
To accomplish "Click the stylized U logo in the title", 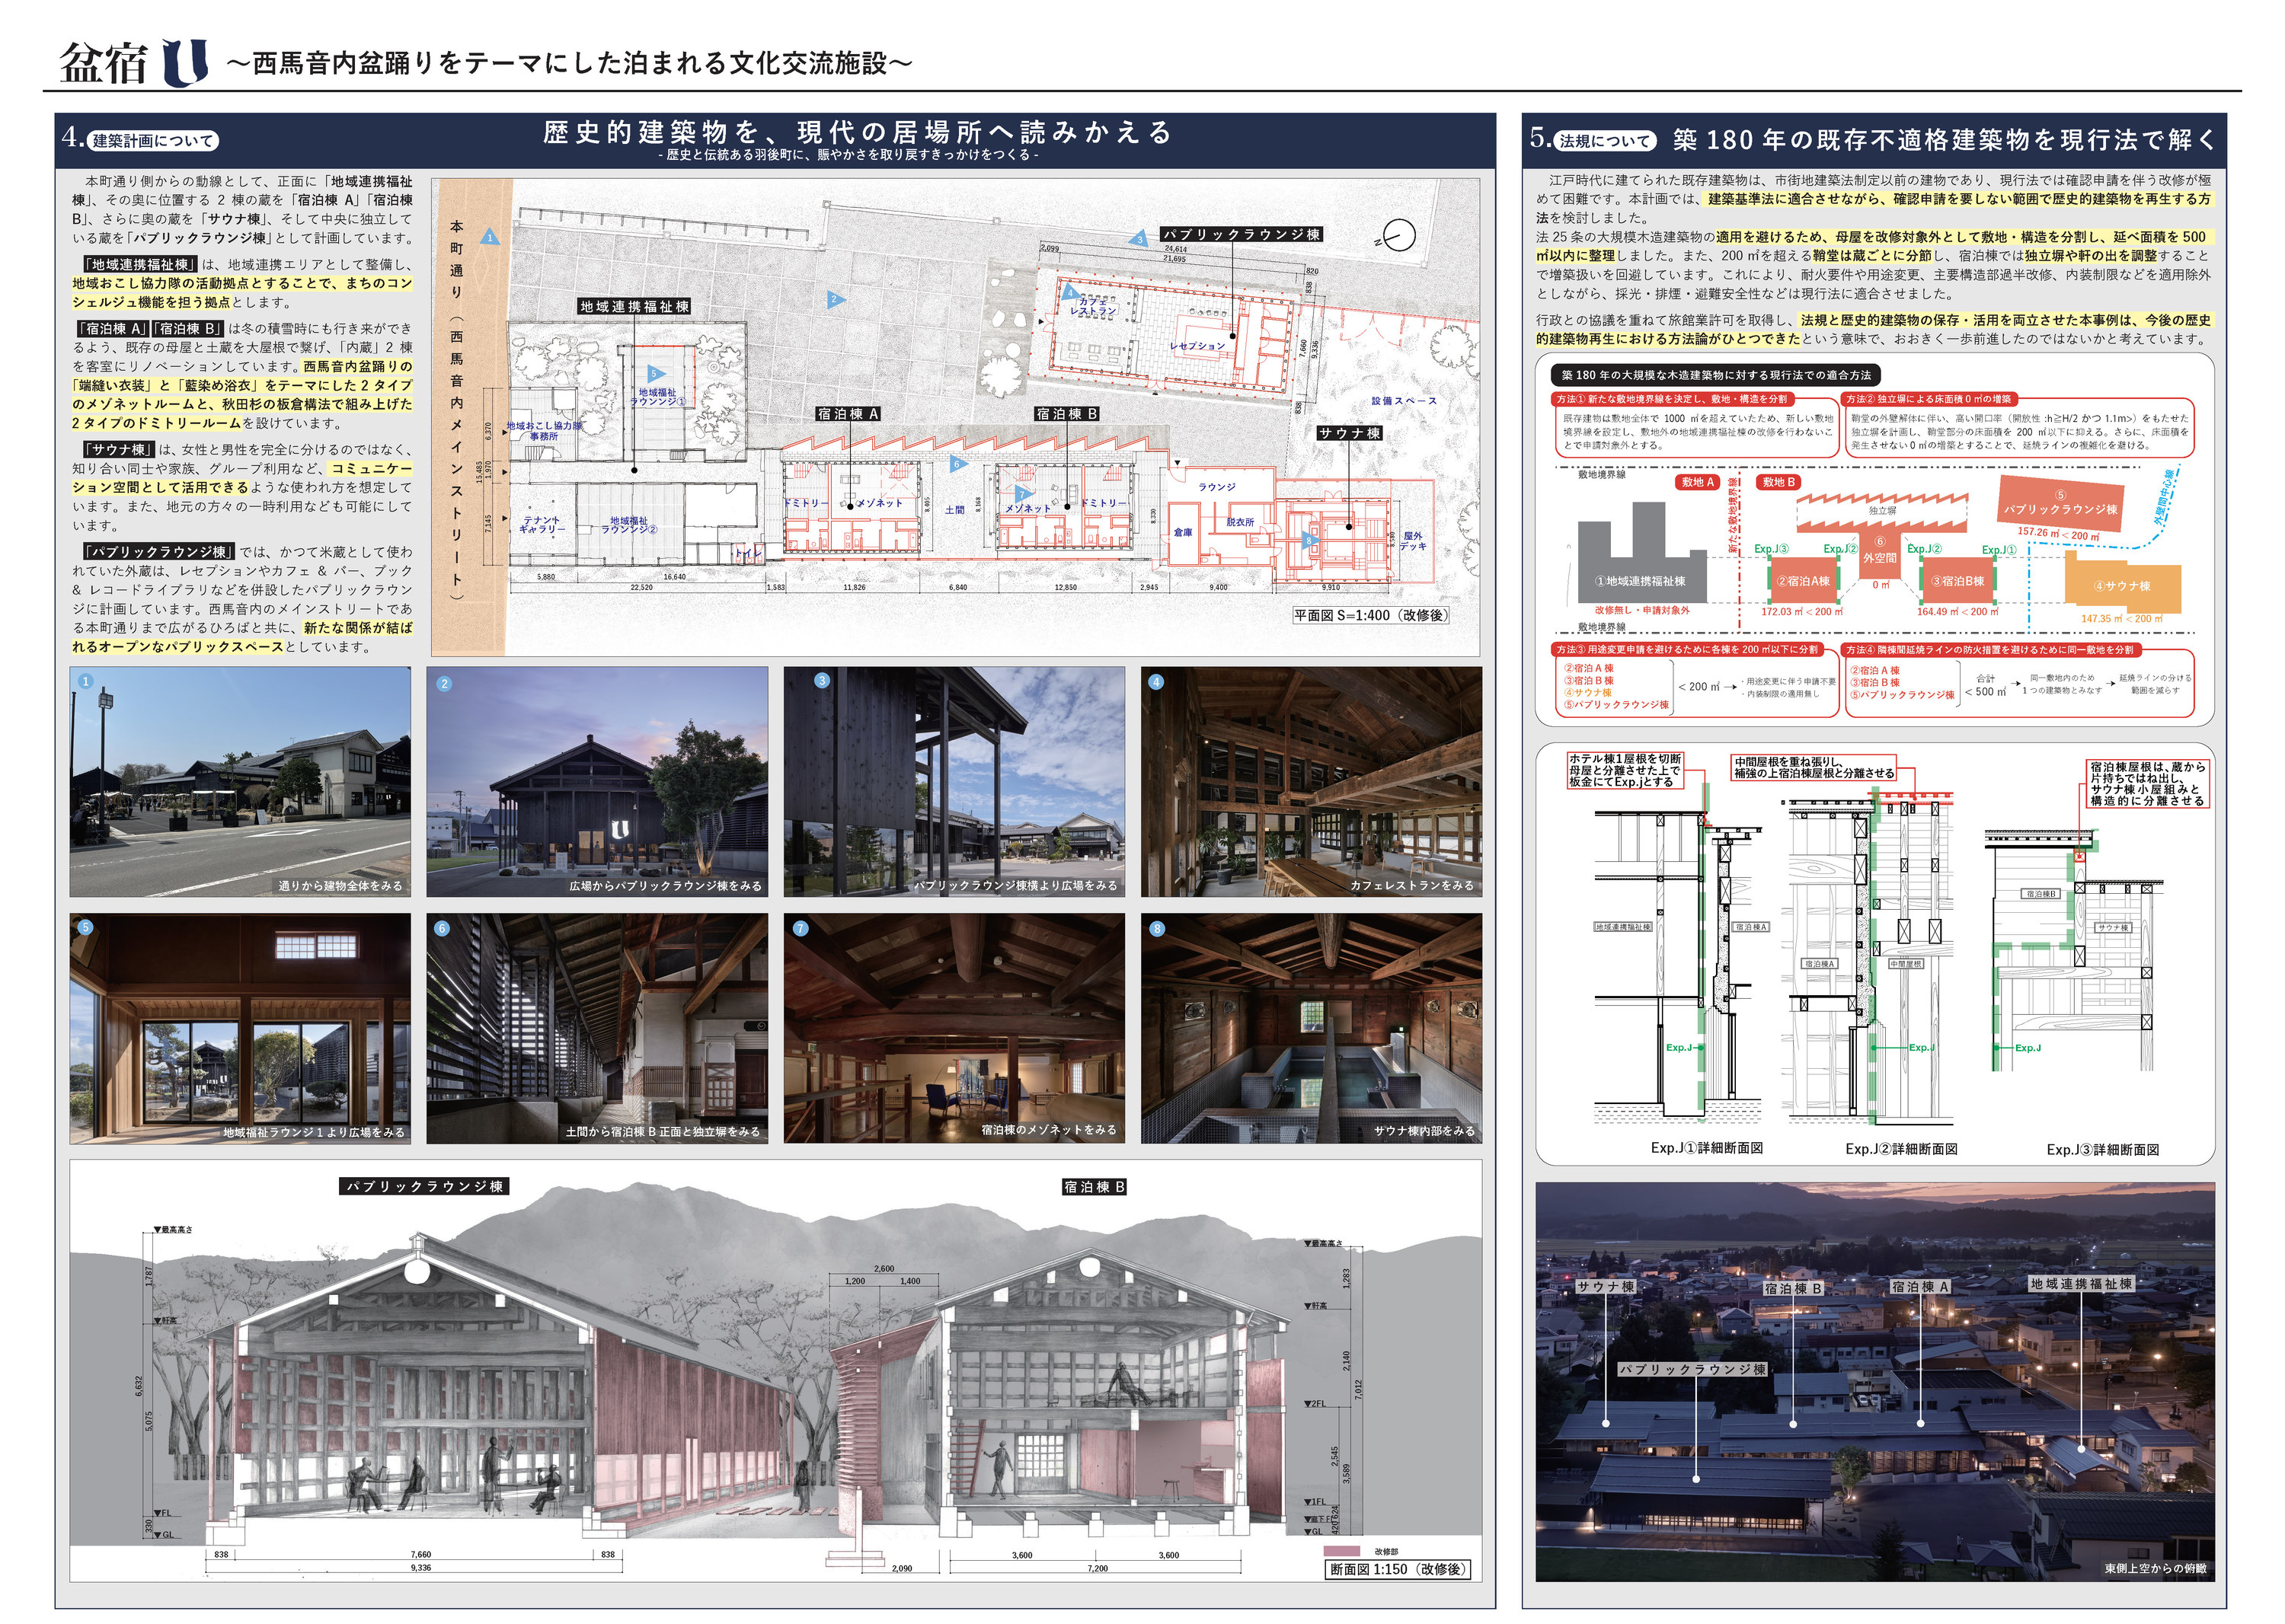I will 184,61.
